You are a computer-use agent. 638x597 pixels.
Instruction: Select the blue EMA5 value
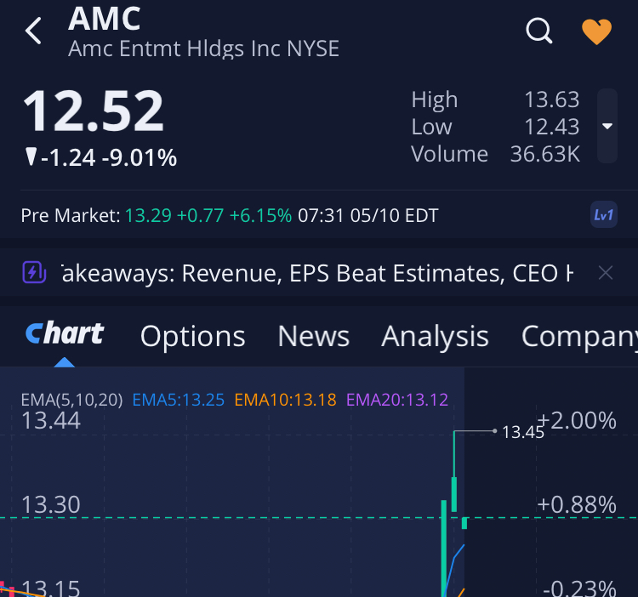coord(179,399)
